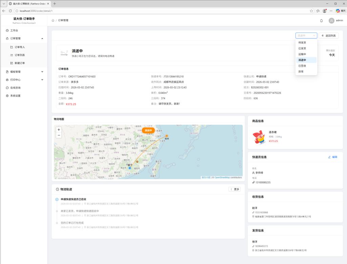Image resolution: width=347 pixels, height=264 pixels.
Task: Click the notification bell icon
Action: pyautogui.click(x=321, y=21)
